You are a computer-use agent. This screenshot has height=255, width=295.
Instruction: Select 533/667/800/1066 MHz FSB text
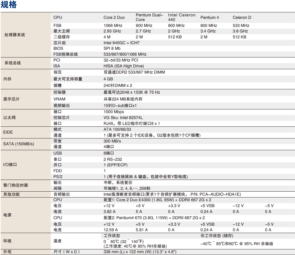click(125, 54)
